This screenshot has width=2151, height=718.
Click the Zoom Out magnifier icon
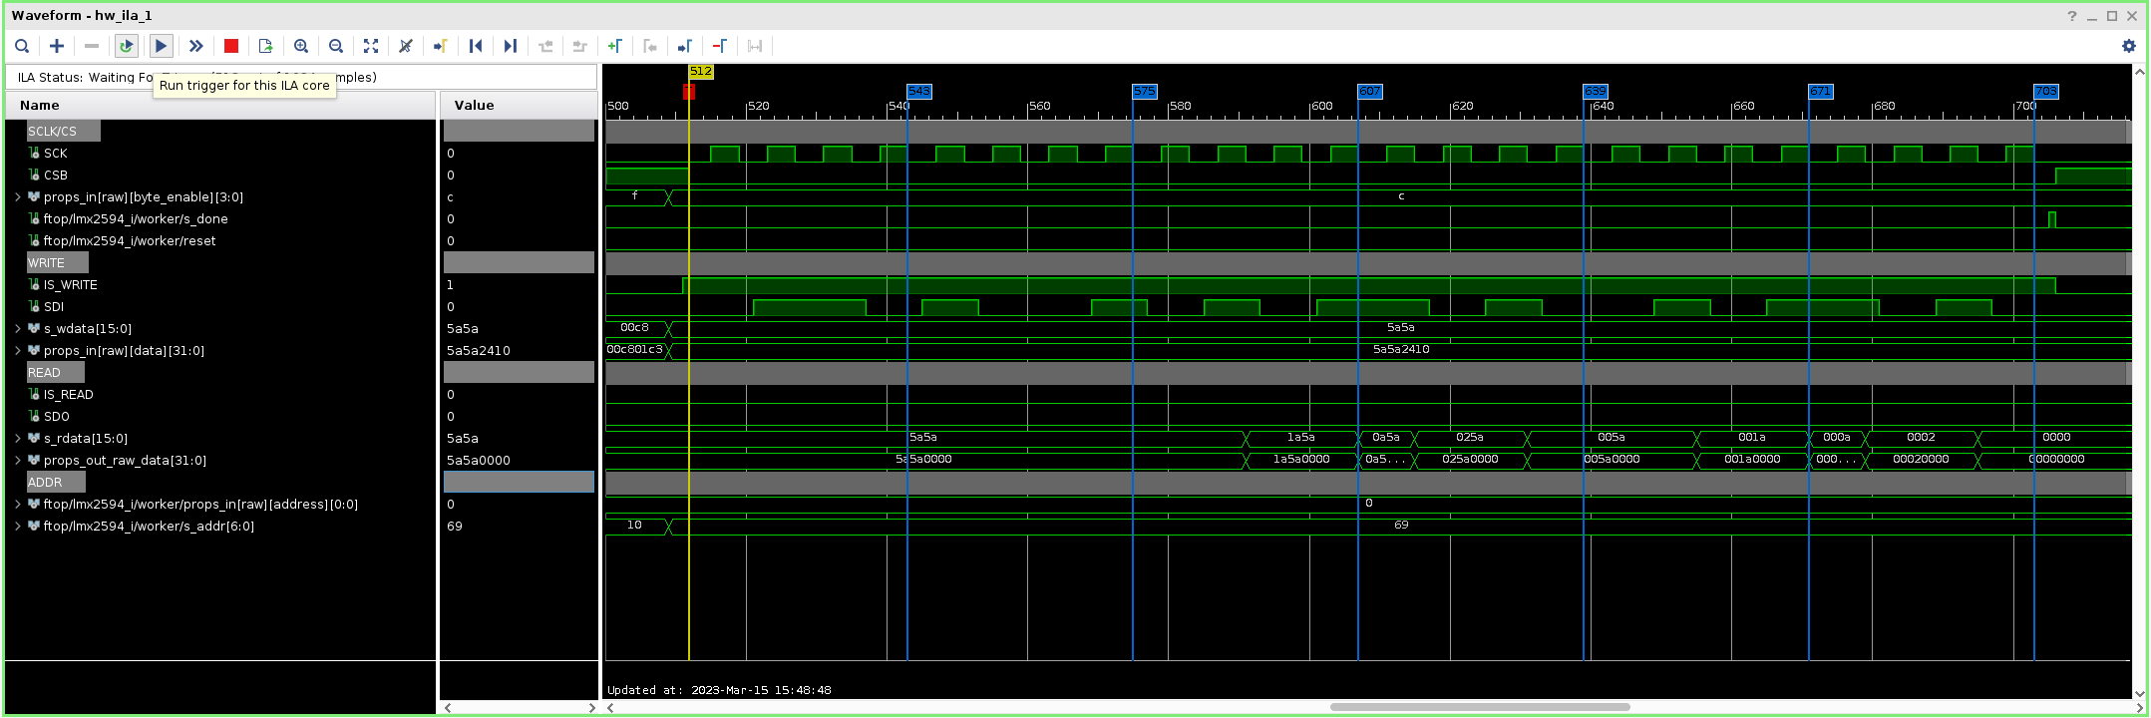pos(336,46)
